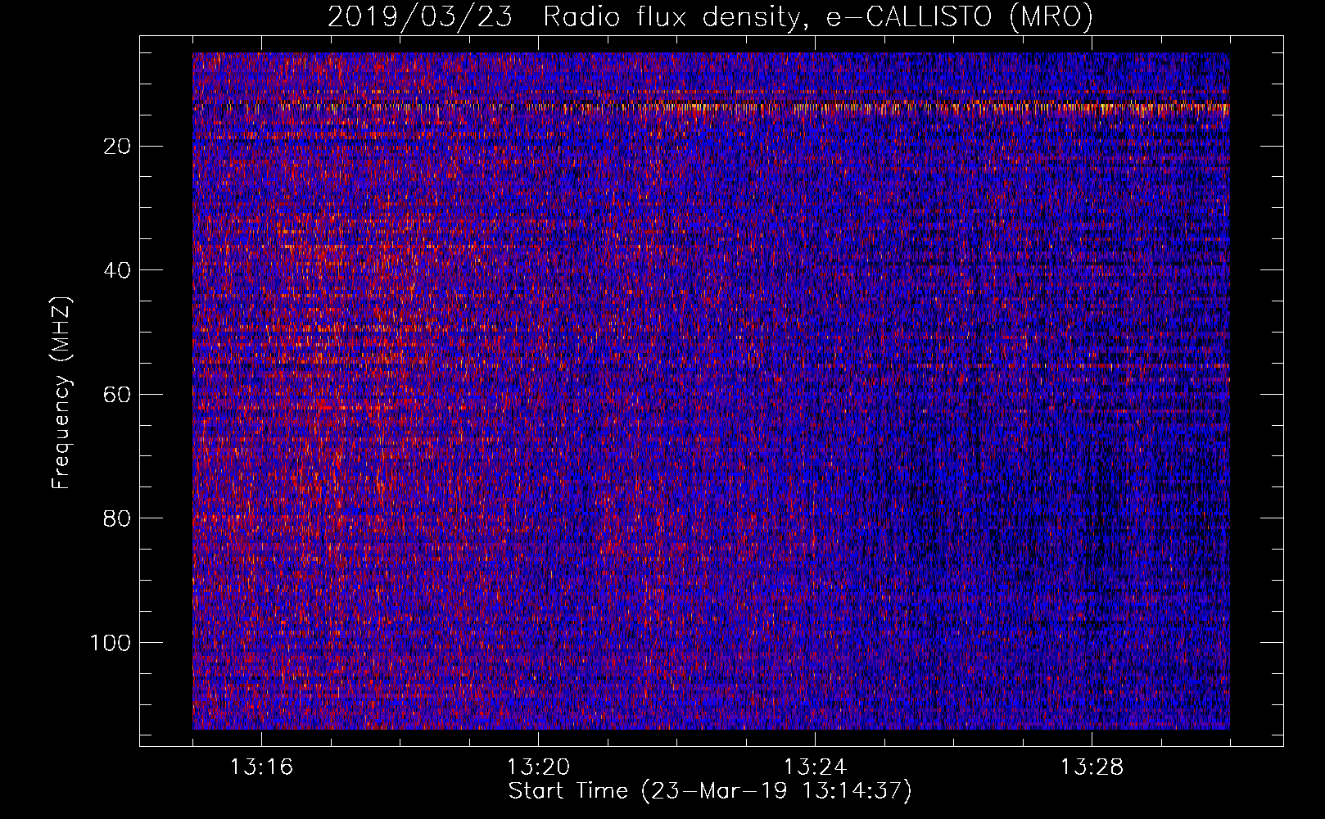Click the 13:16 time axis label
Image resolution: width=1325 pixels, height=819 pixels.
[x=261, y=767]
